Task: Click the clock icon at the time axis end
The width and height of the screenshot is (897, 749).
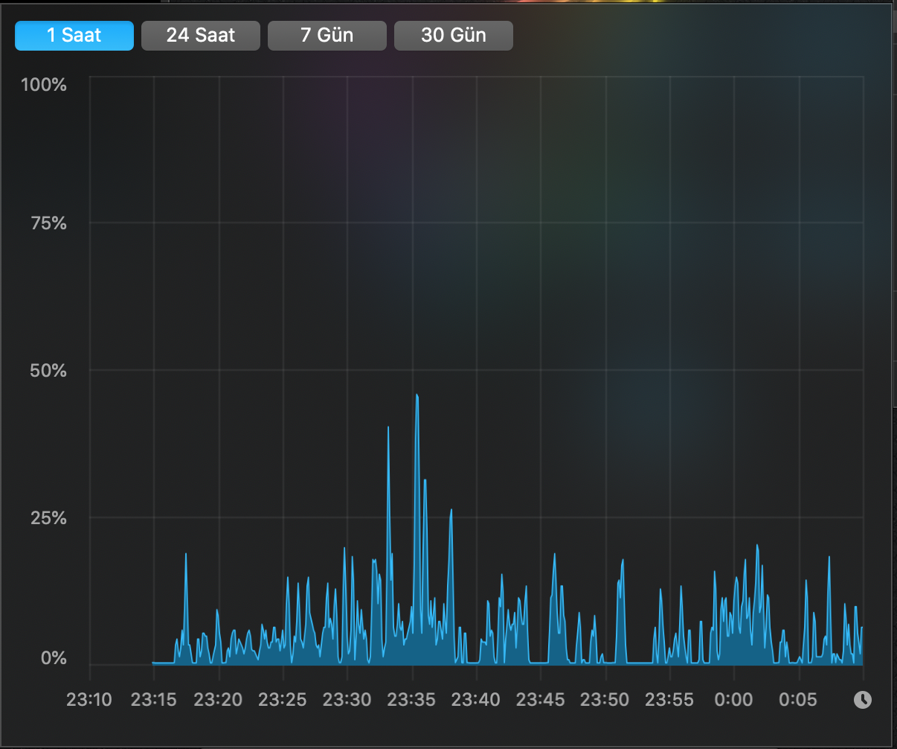Action: click(x=863, y=700)
